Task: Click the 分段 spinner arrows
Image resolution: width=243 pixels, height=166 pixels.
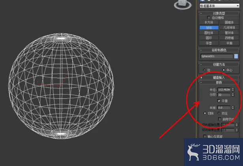Action: pos(233,95)
